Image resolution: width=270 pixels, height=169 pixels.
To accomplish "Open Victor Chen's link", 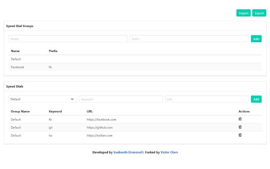I will click(x=169, y=152).
